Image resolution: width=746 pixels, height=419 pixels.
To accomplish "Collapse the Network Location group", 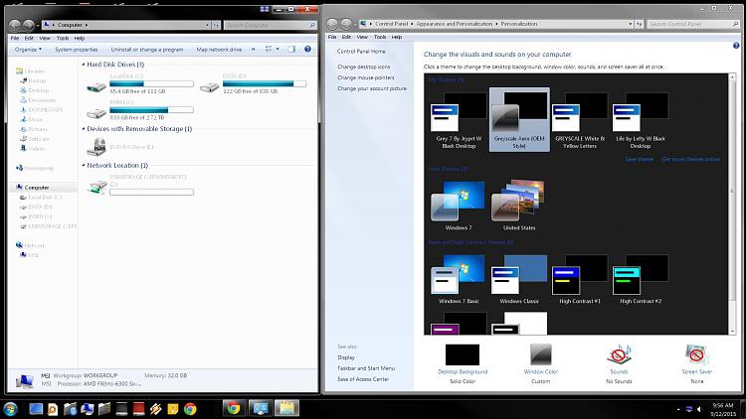I will pyautogui.click(x=84, y=166).
